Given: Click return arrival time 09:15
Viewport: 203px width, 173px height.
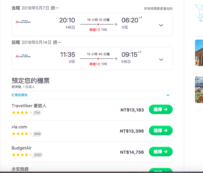Looking at the screenshot, I should [x=129, y=55].
